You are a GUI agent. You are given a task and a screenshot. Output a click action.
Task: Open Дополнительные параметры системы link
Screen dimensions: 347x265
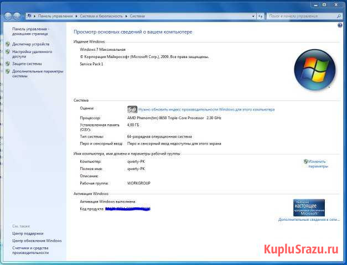[38, 74]
